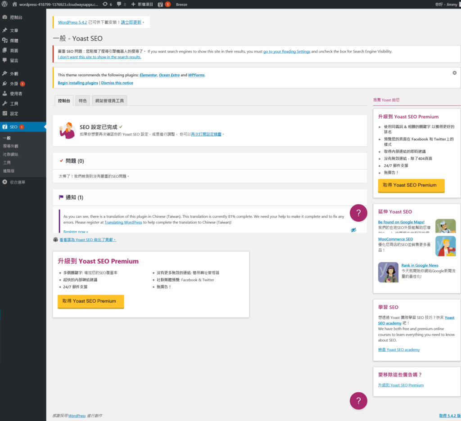461x421 pixels.
Task: Switch to the 控制台 tab
Action: point(64,101)
